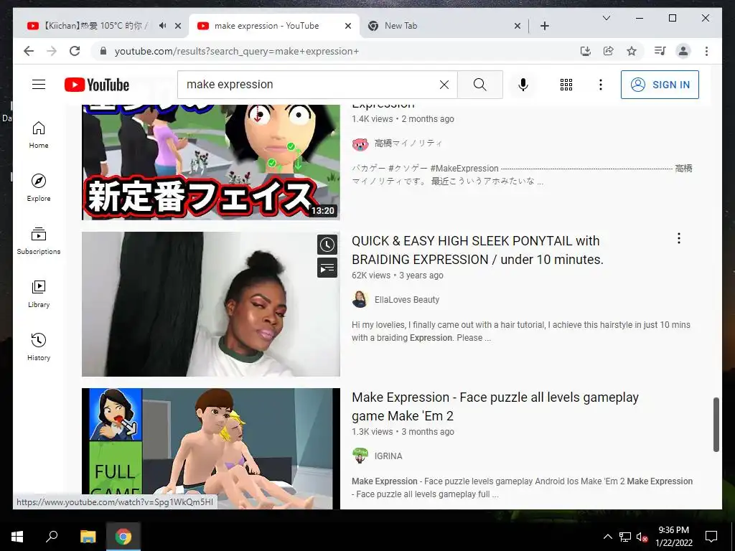Run search with the magnifier button
Screen dimensions: 735x551
pyautogui.click(x=480, y=85)
